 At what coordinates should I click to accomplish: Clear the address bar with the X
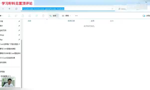point(112,9)
